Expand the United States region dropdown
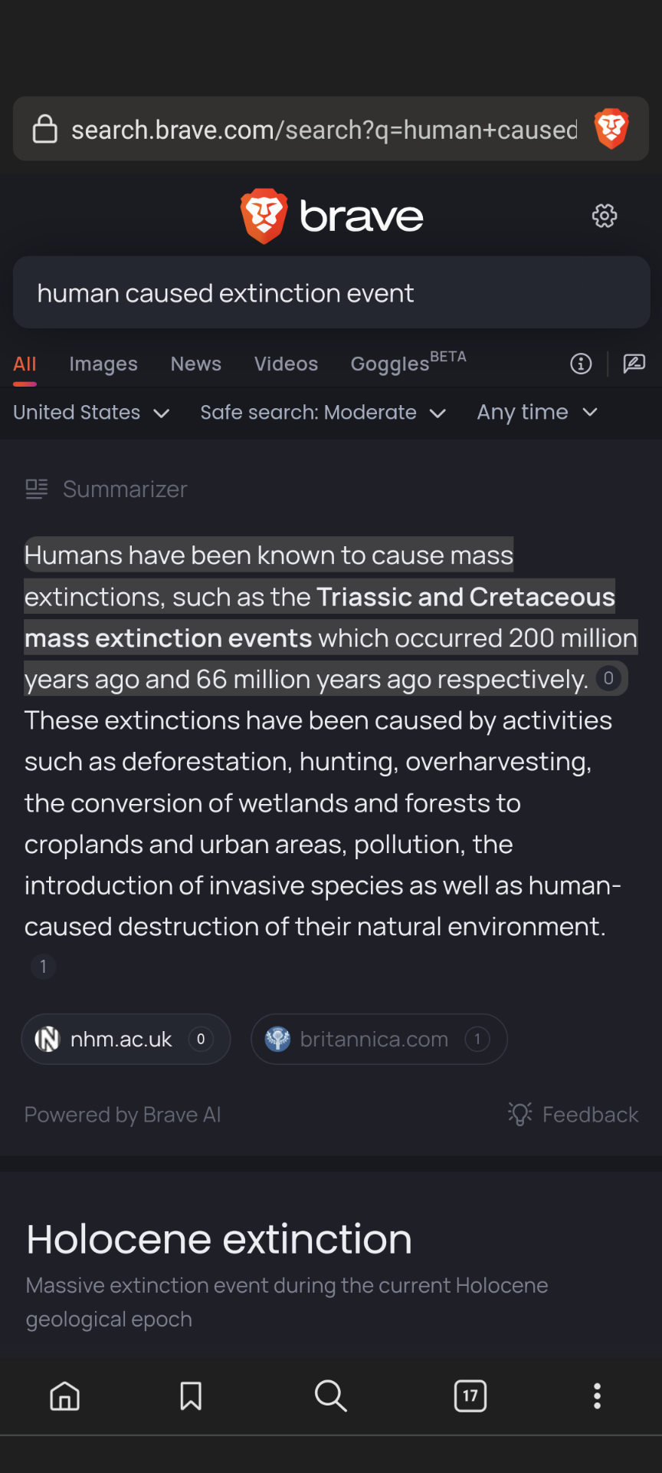This screenshot has width=662, height=1473. (x=91, y=413)
